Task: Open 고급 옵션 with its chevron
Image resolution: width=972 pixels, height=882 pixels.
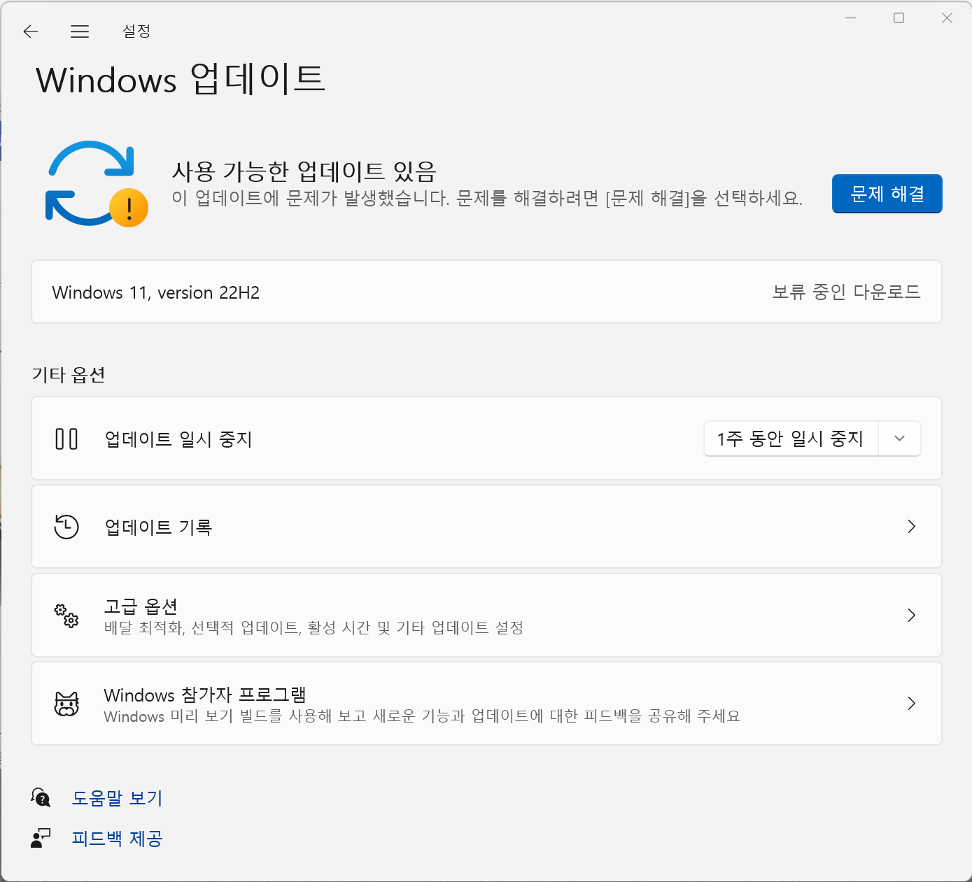Action: click(x=911, y=616)
